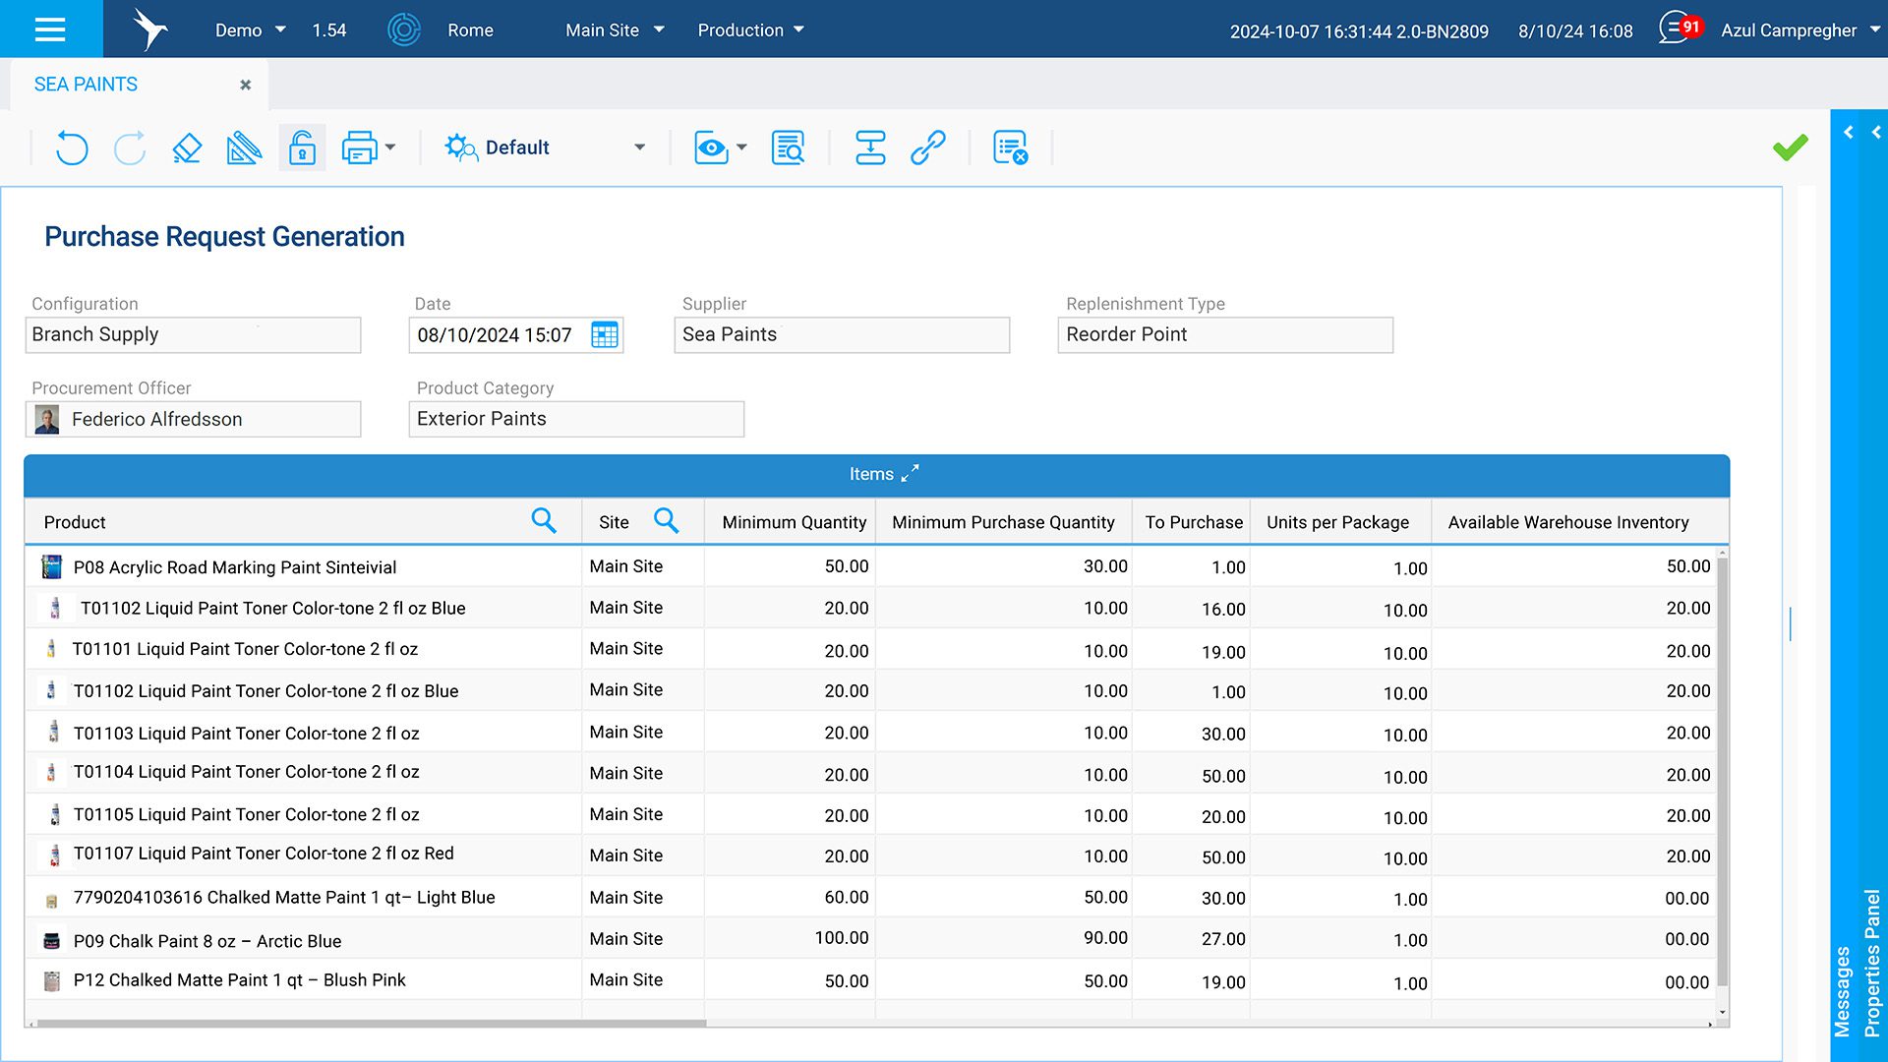Image resolution: width=1888 pixels, height=1062 pixels.
Task: Open the hamburger main menu
Action: (50, 29)
